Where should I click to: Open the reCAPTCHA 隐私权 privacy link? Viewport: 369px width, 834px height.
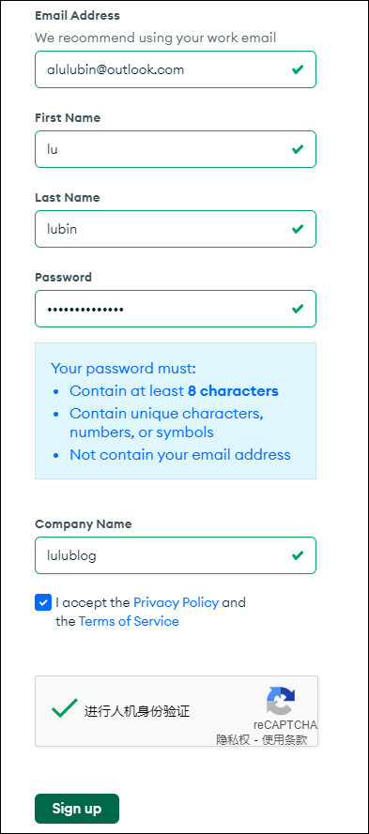point(233,740)
